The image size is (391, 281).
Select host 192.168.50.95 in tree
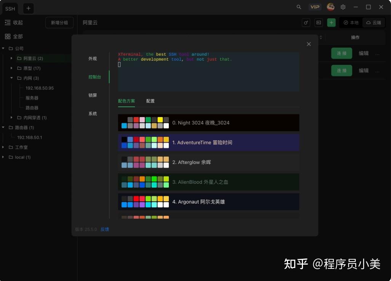40,88
